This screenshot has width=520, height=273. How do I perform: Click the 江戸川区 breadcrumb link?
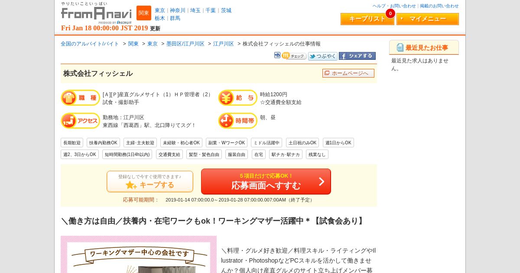click(x=224, y=44)
